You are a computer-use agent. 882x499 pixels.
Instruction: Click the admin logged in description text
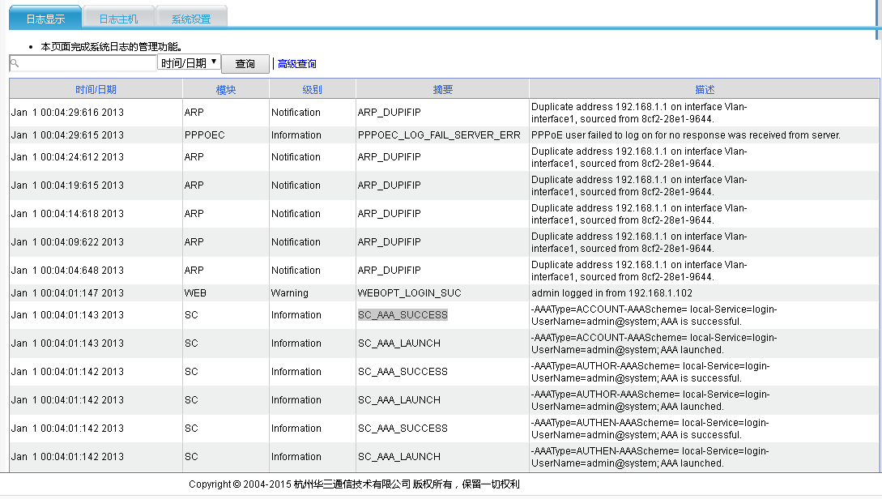click(x=611, y=293)
